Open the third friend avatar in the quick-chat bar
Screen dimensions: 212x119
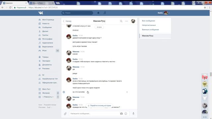point(205,91)
